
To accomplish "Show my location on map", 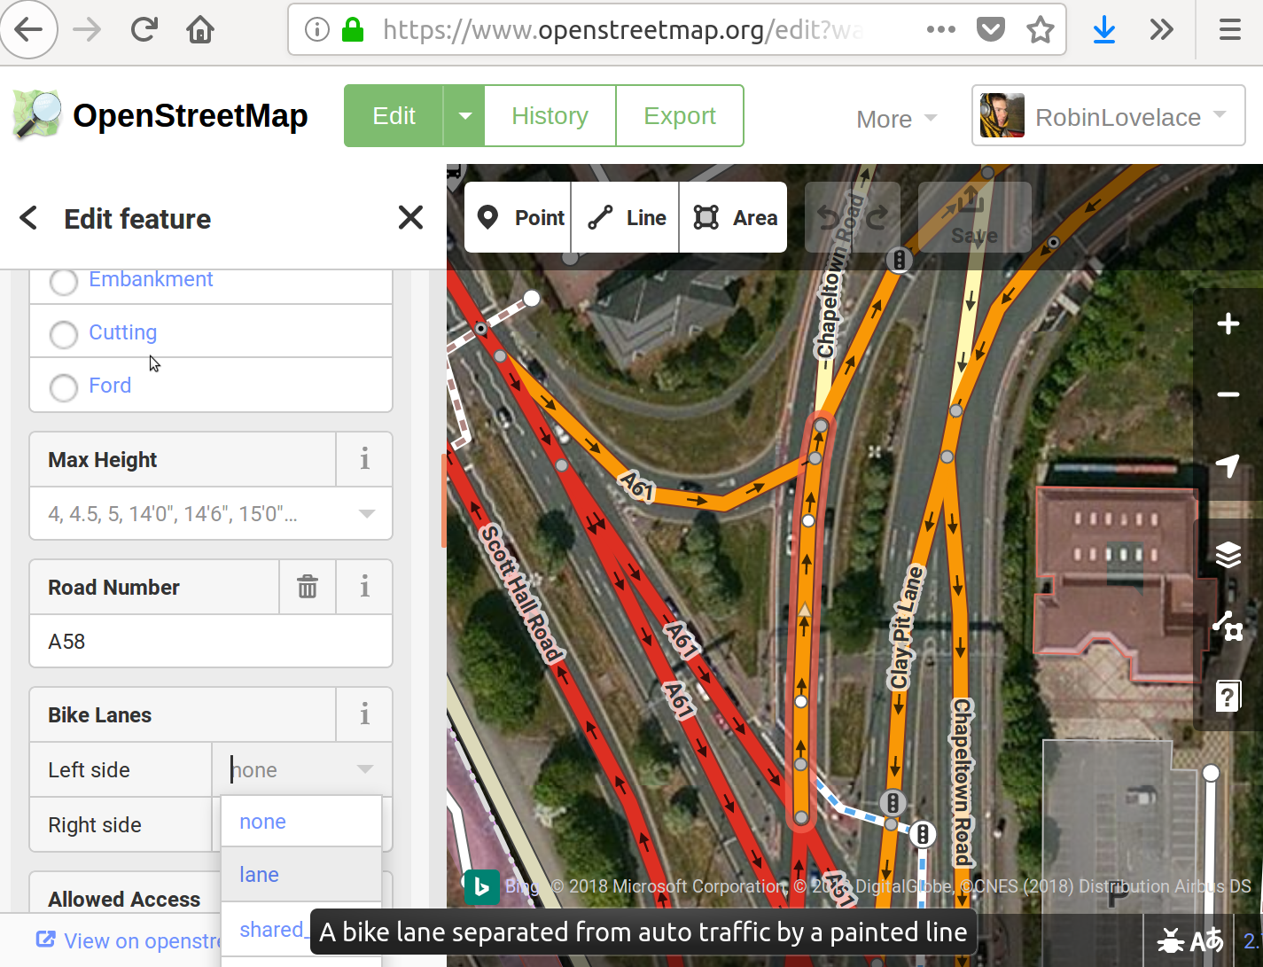I will coord(1228,465).
